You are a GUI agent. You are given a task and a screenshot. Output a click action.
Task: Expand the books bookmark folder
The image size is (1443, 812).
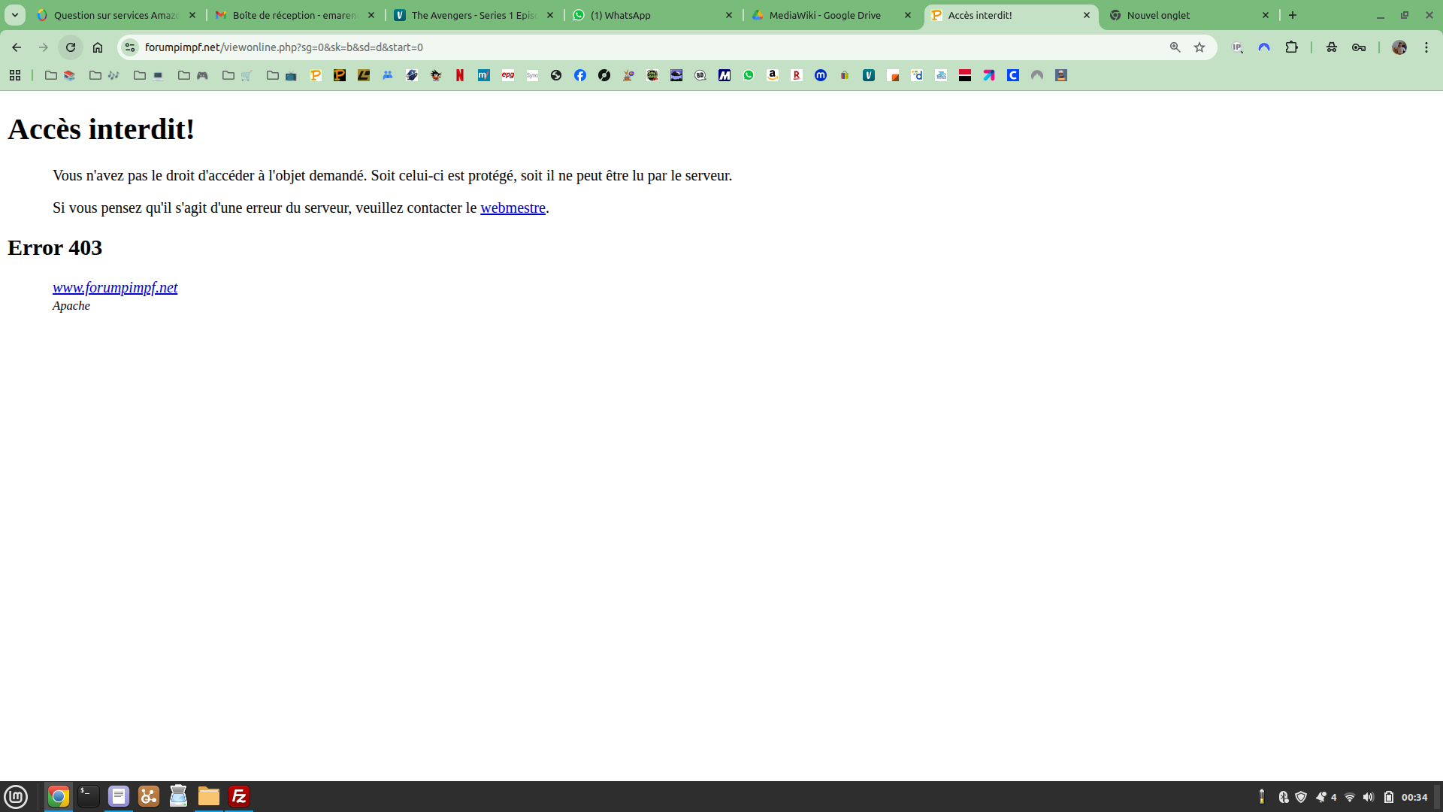[60, 75]
